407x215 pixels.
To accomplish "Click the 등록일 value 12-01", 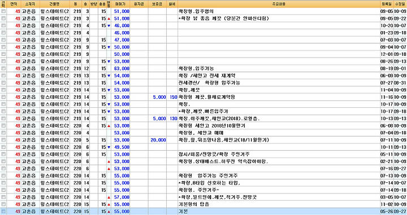I will coord(387,54).
